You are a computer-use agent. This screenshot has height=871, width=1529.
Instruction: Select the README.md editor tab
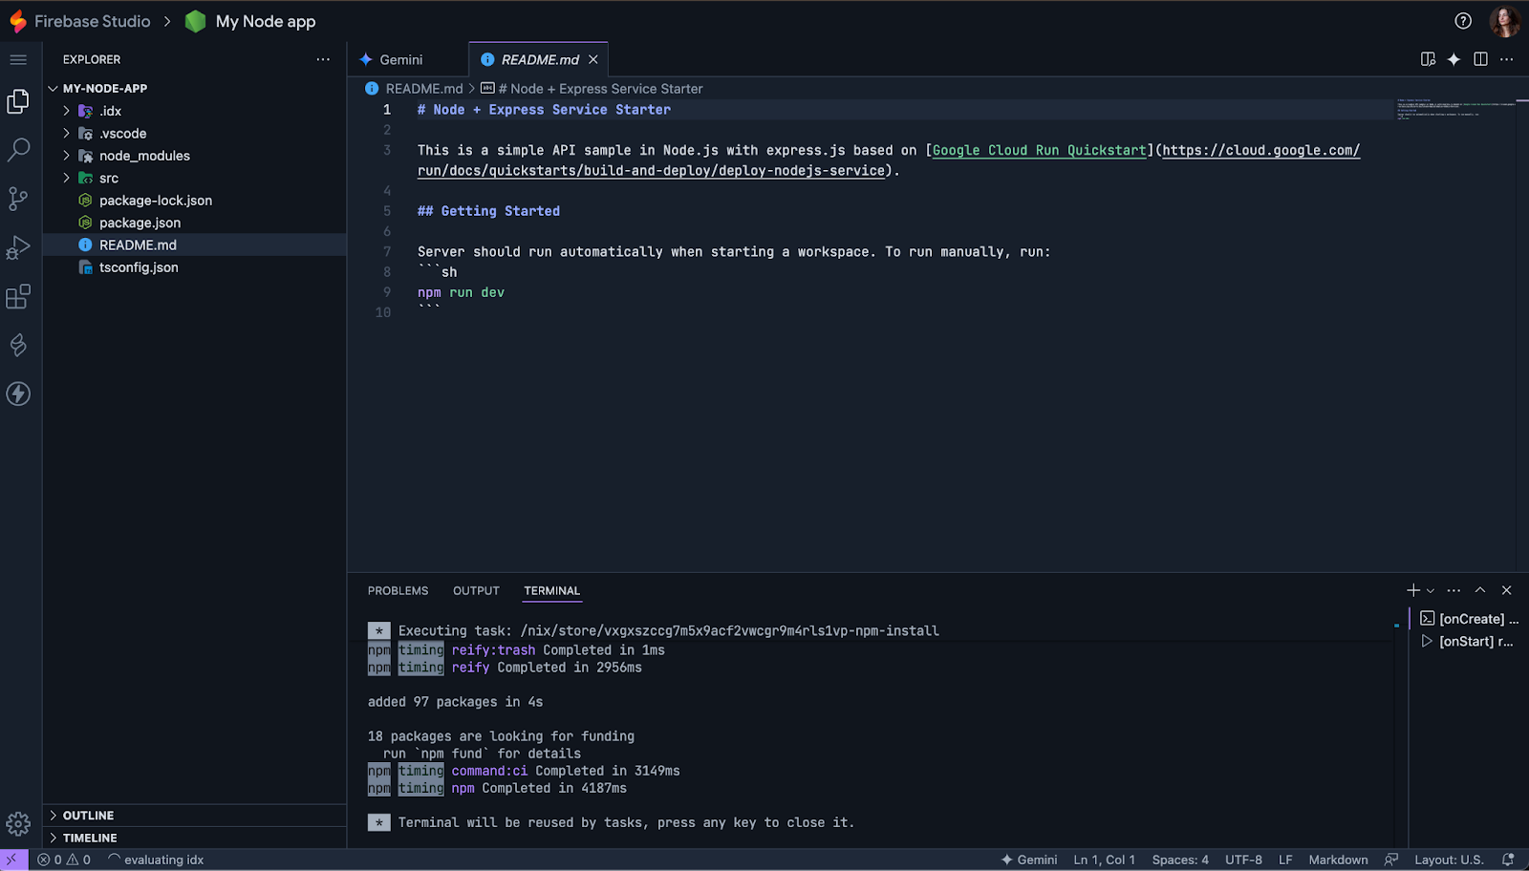click(539, 59)
